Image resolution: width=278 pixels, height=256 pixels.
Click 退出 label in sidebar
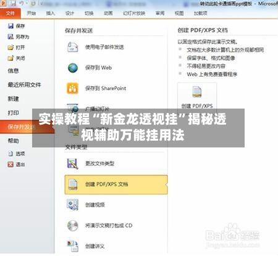coord(20,164)
